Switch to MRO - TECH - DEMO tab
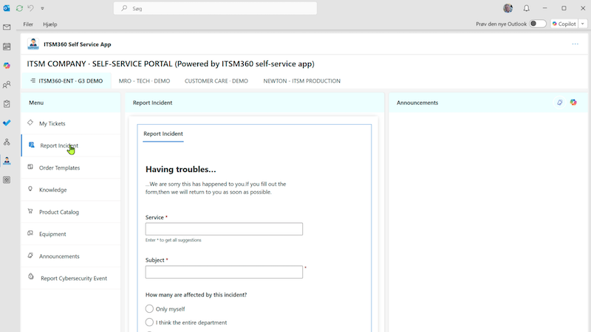The height and width of the screenshot is (332, 591). click(x=144, y=81)
